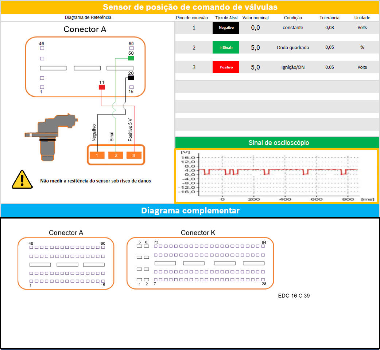Image resolution: width=380 pixels, height=350 pixels.
Task: Click the Ignição/ON condition cell
Action: (x=293, y=67)
